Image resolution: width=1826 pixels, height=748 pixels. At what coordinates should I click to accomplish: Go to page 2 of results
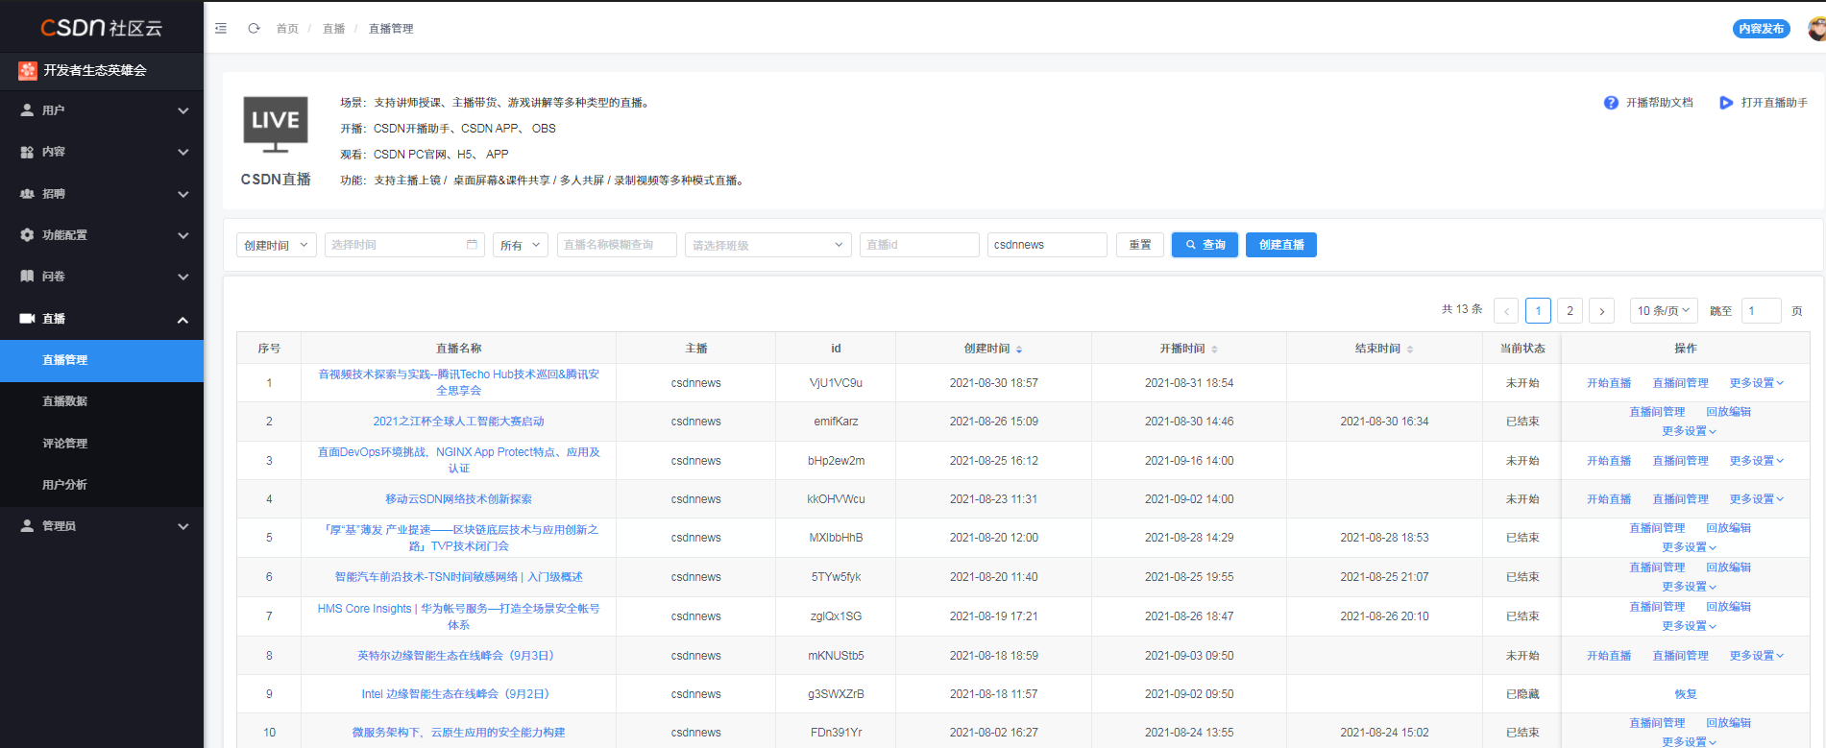pos(1570,311)
